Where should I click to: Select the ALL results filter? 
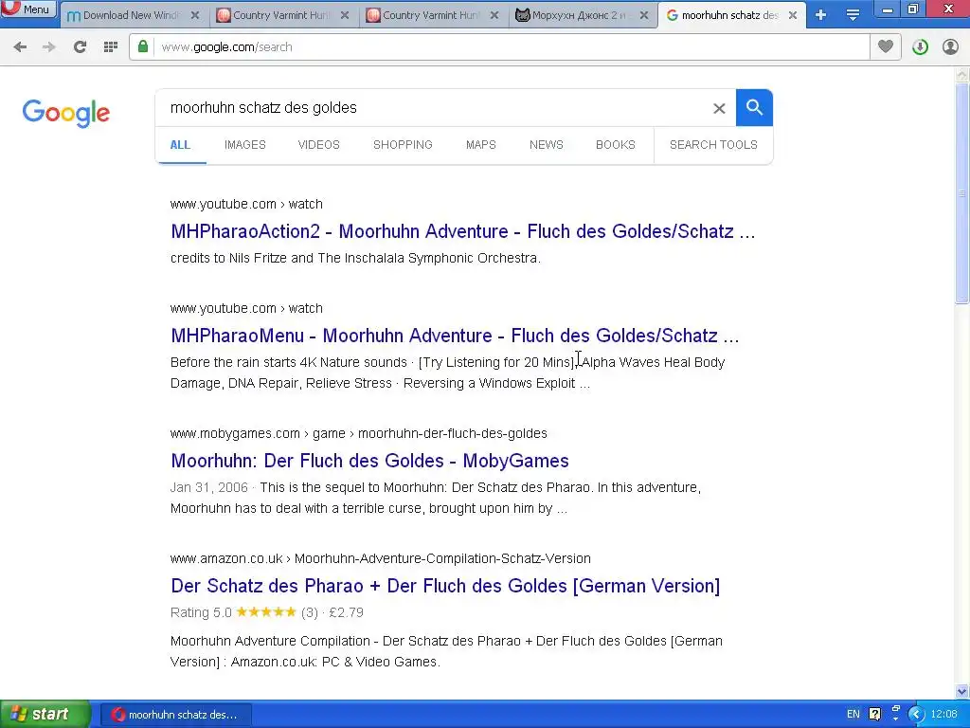180,145
